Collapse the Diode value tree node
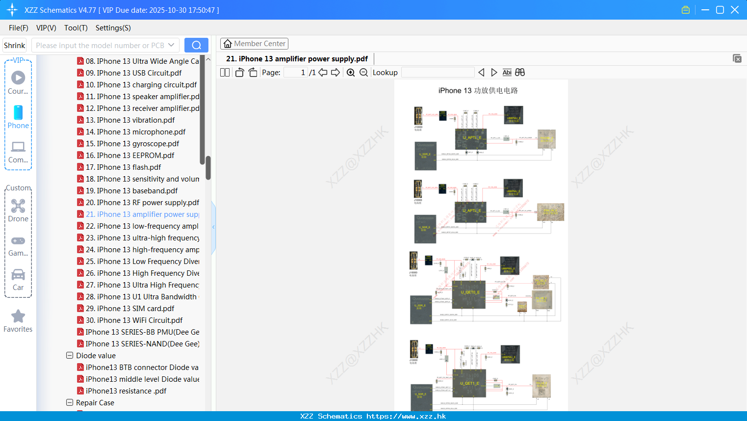 (x=69, y=355)
